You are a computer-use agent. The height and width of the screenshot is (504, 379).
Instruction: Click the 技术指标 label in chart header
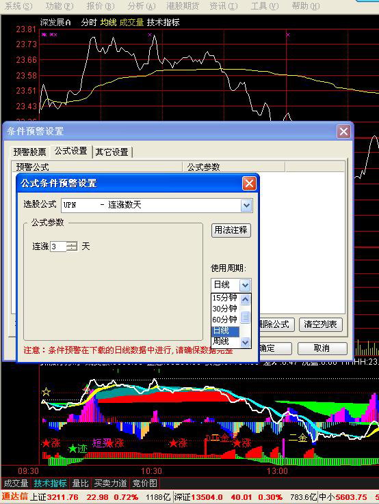tap(163, 23)
